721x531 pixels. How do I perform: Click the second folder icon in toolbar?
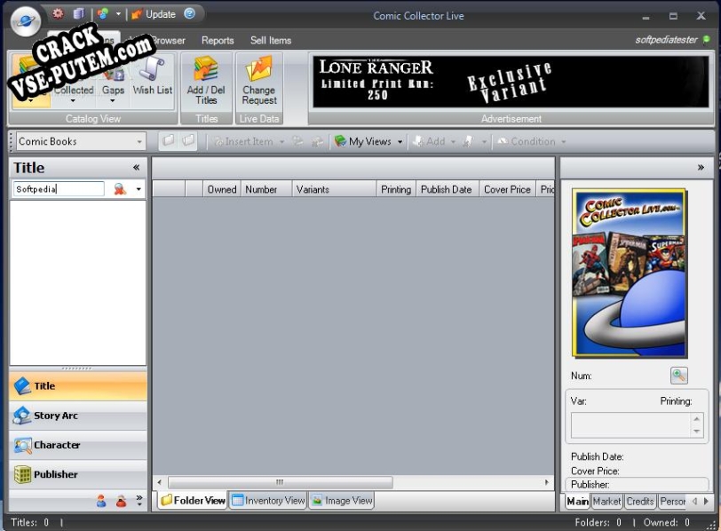(x=187, y=140)
